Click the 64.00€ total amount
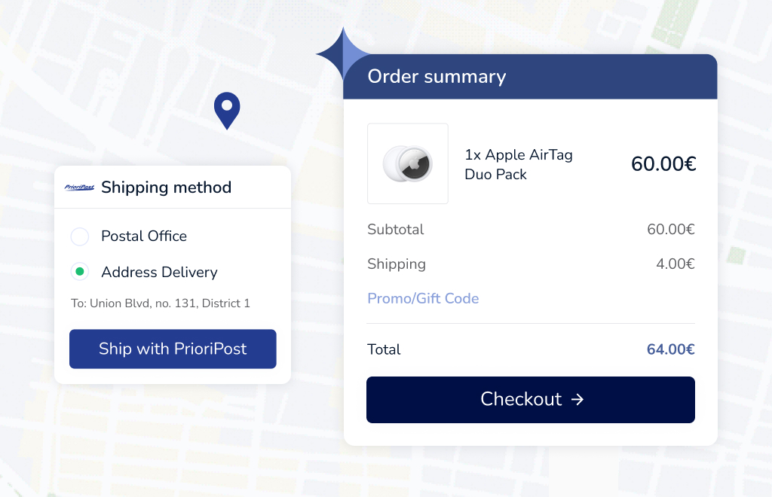The width and height of the screenshot is (772, 497). pos(670,349)
